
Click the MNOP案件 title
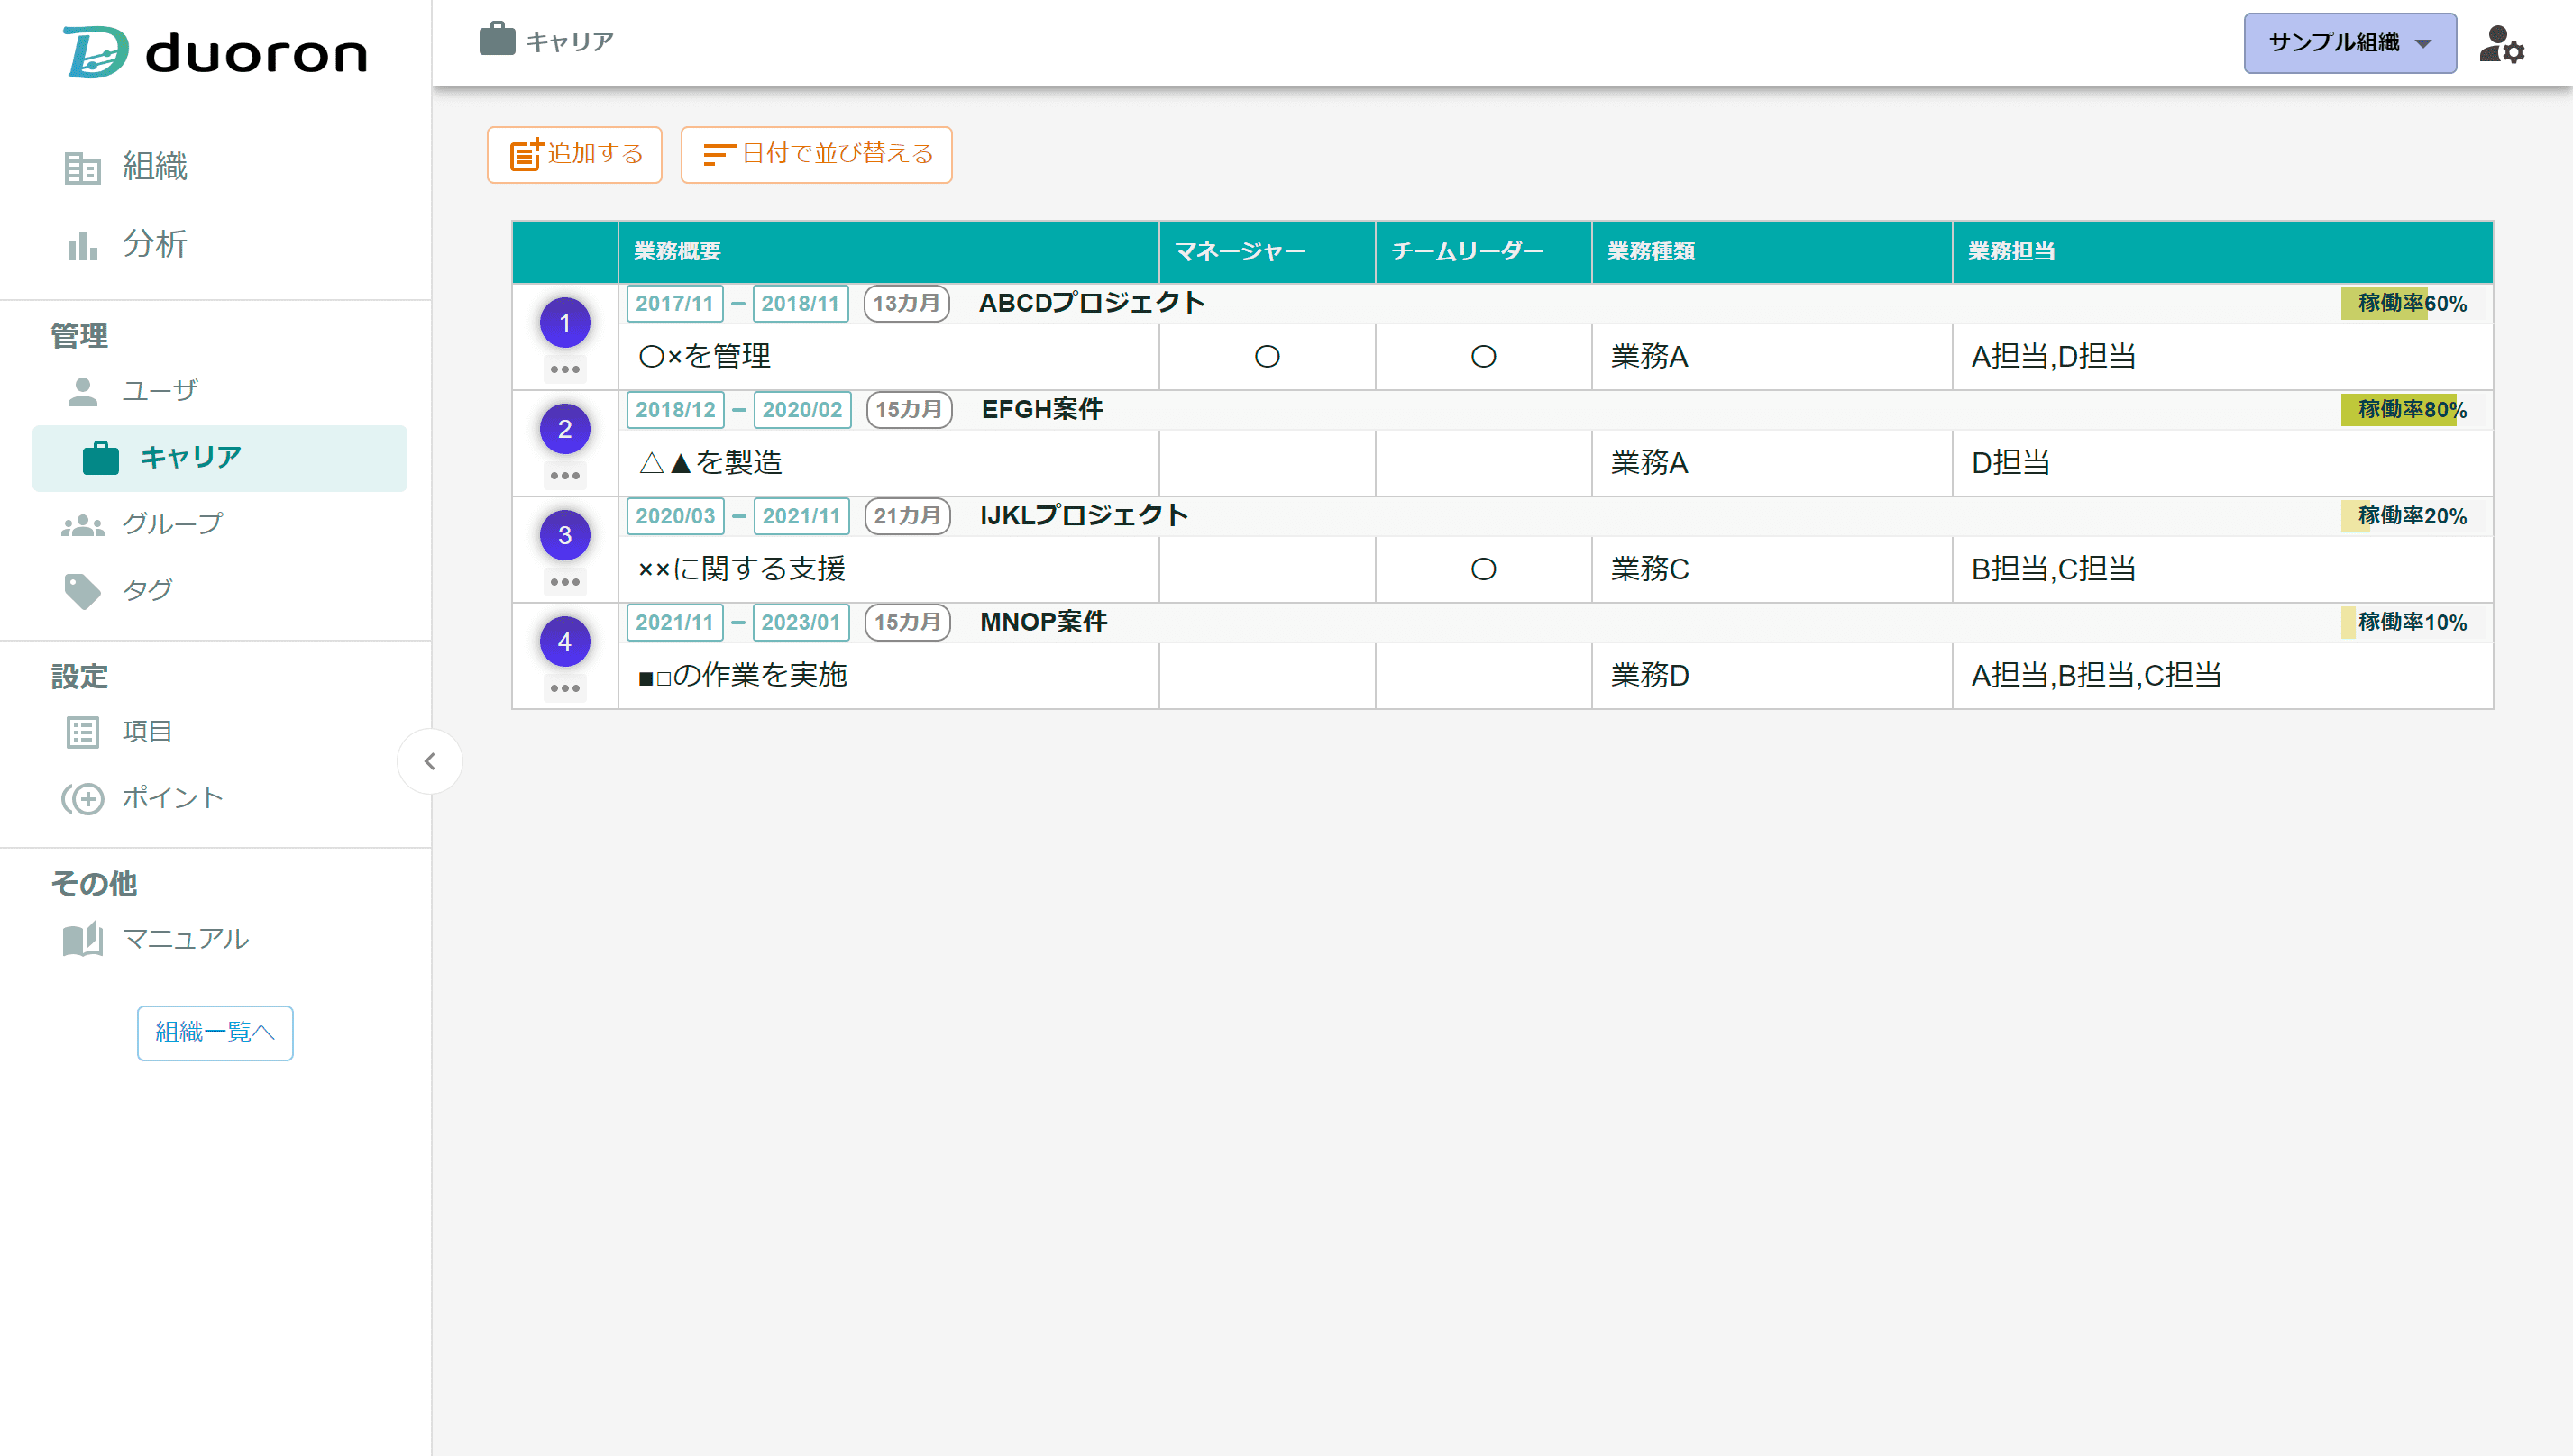click(x=1043, y=622)
